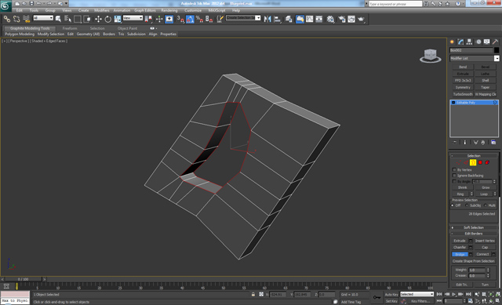Click the Select and Link tool
Viewport: 502px width, 305px height.
[x=7, y=19]
